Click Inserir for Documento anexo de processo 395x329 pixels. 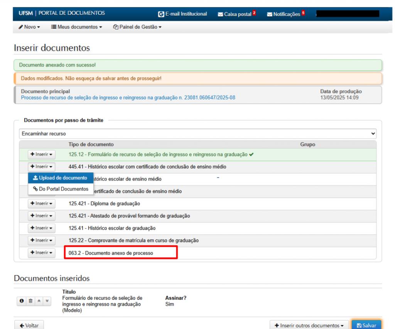42,253
